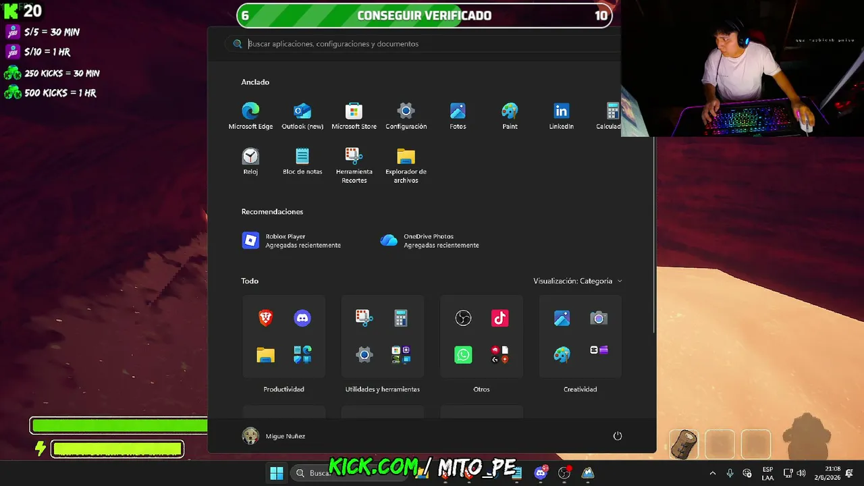Switch to OBS Studio on taskbar
Viewport: 864px width, 486px height.
tap(564, 473)
